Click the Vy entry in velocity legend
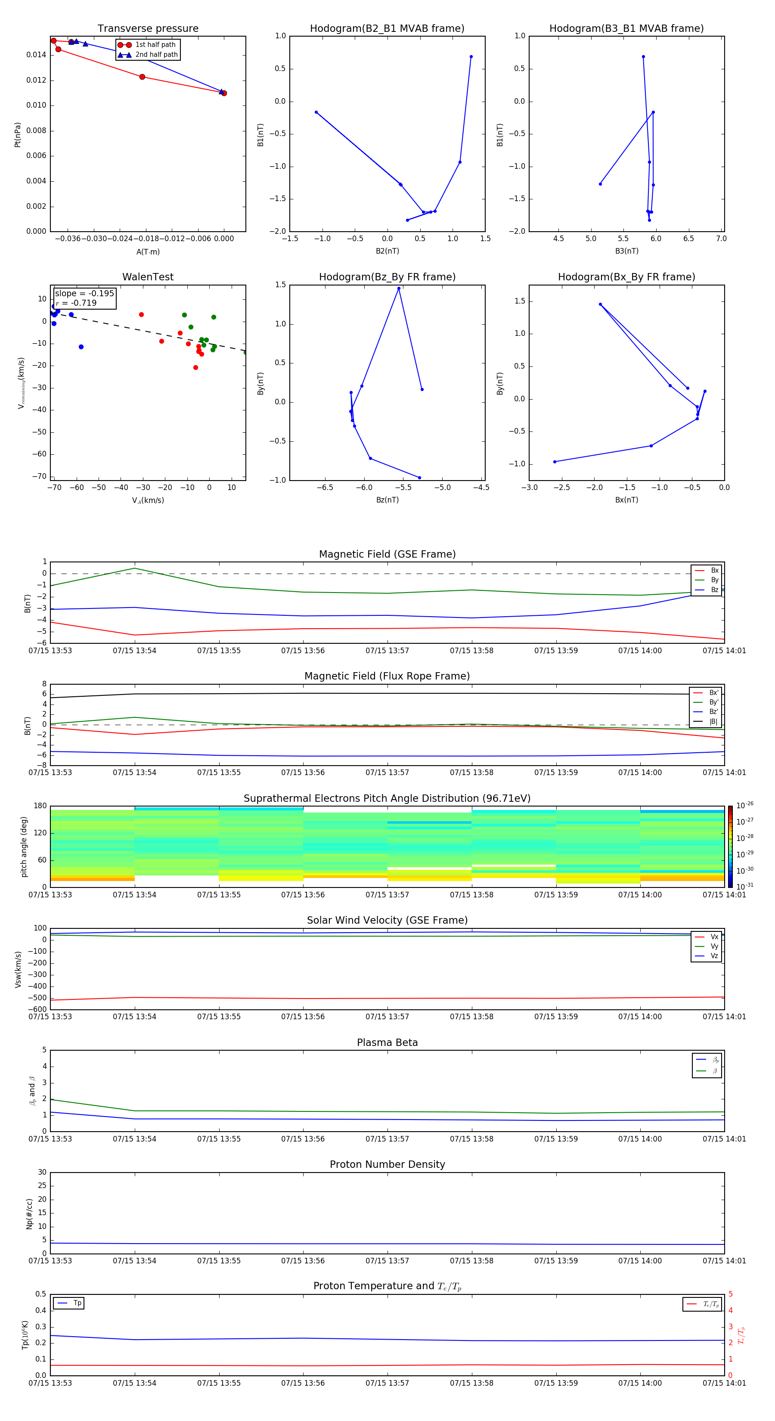The height and width of the screenshot is (1421, 775). 707,946
